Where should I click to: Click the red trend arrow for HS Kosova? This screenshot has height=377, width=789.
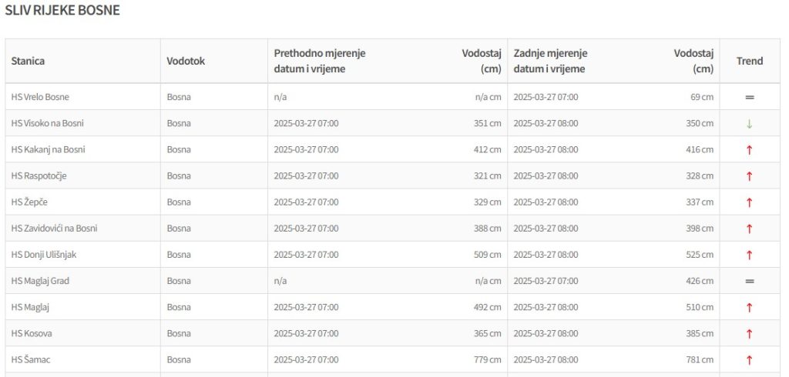[x=749, y=334]
